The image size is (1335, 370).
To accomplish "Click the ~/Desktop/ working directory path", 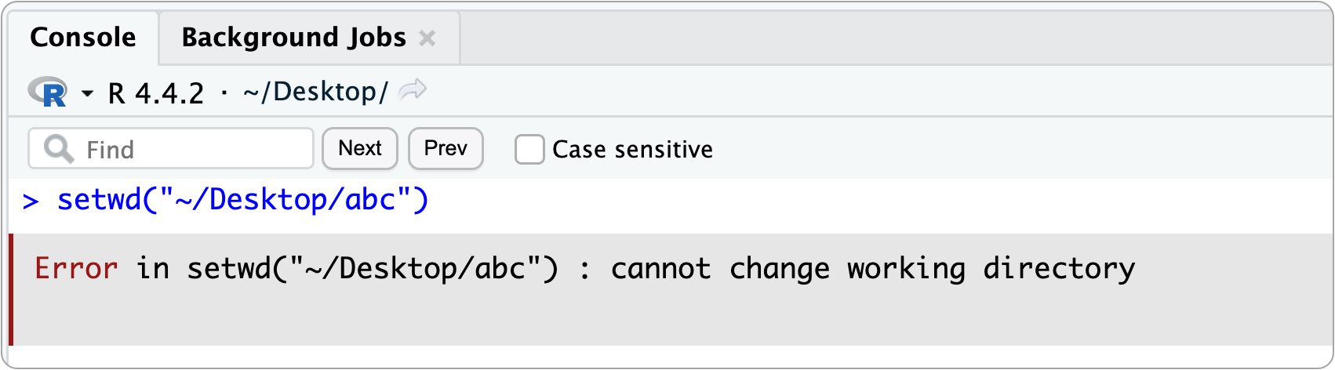I will (316, 92).
